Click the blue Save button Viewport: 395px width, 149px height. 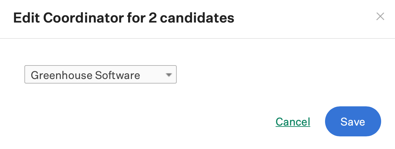353,121
